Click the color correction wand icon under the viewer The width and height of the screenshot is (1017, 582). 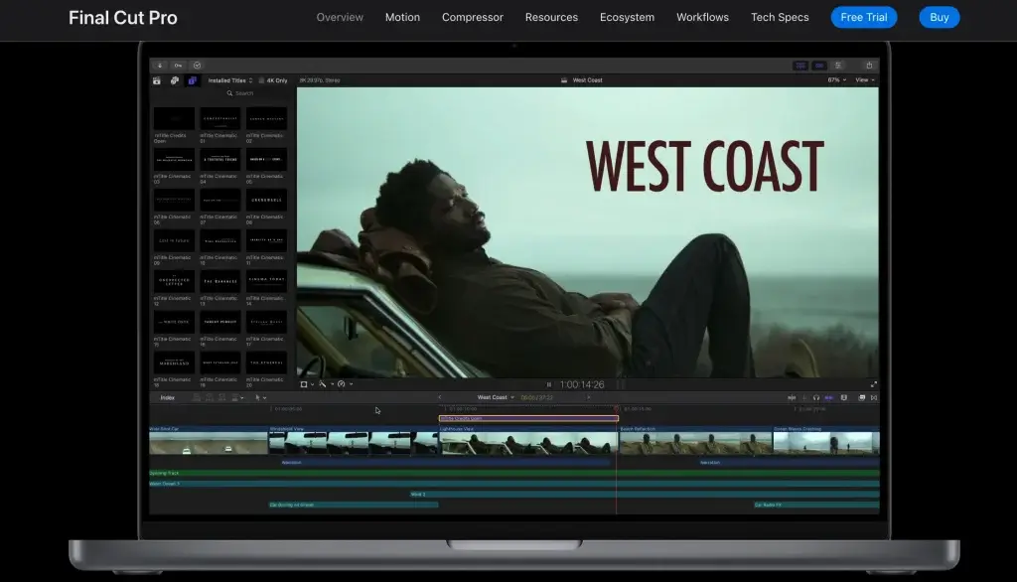click(321, 382)
